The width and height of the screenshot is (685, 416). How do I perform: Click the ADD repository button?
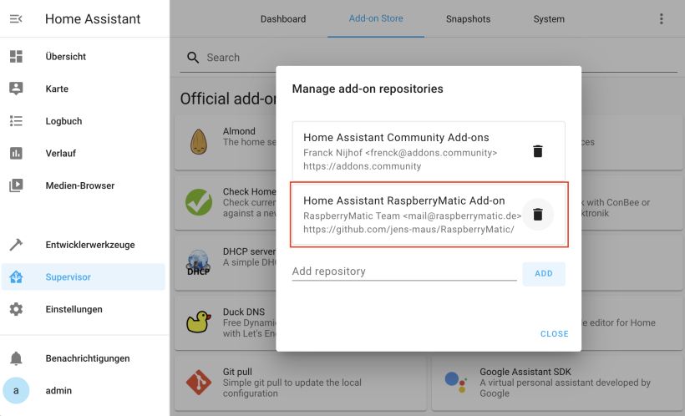tap(544, 273)
